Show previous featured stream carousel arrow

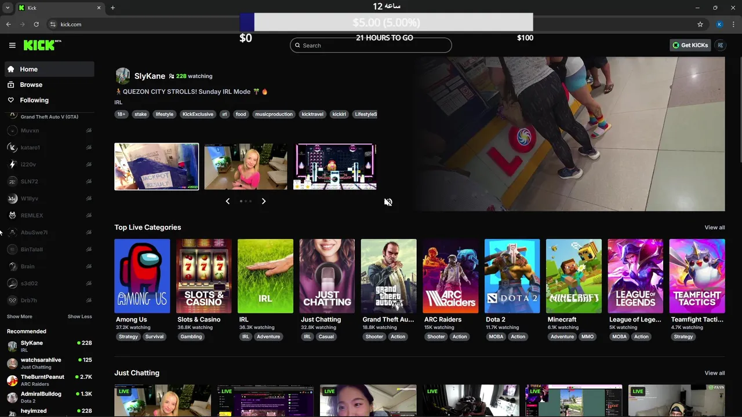click(227, 201)
